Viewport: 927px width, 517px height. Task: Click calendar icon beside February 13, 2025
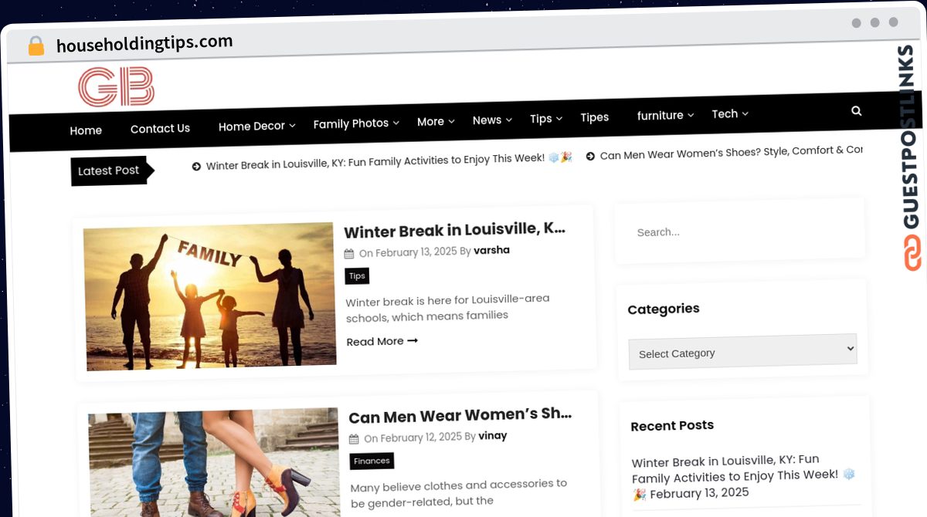349,254
